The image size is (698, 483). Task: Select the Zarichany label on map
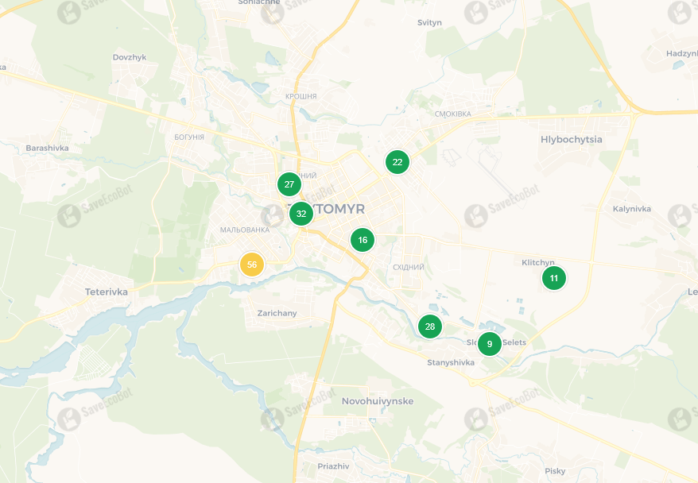(x=277, y=313)
